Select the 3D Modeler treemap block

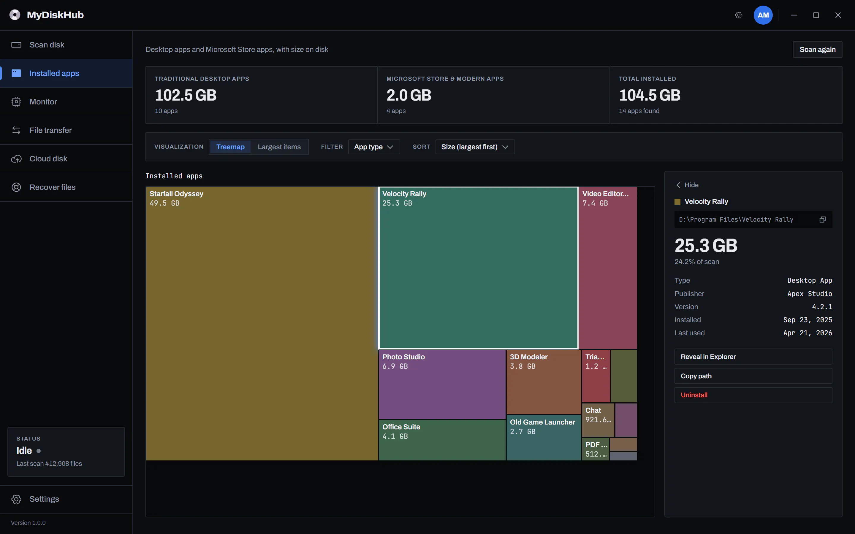point(543,382)
